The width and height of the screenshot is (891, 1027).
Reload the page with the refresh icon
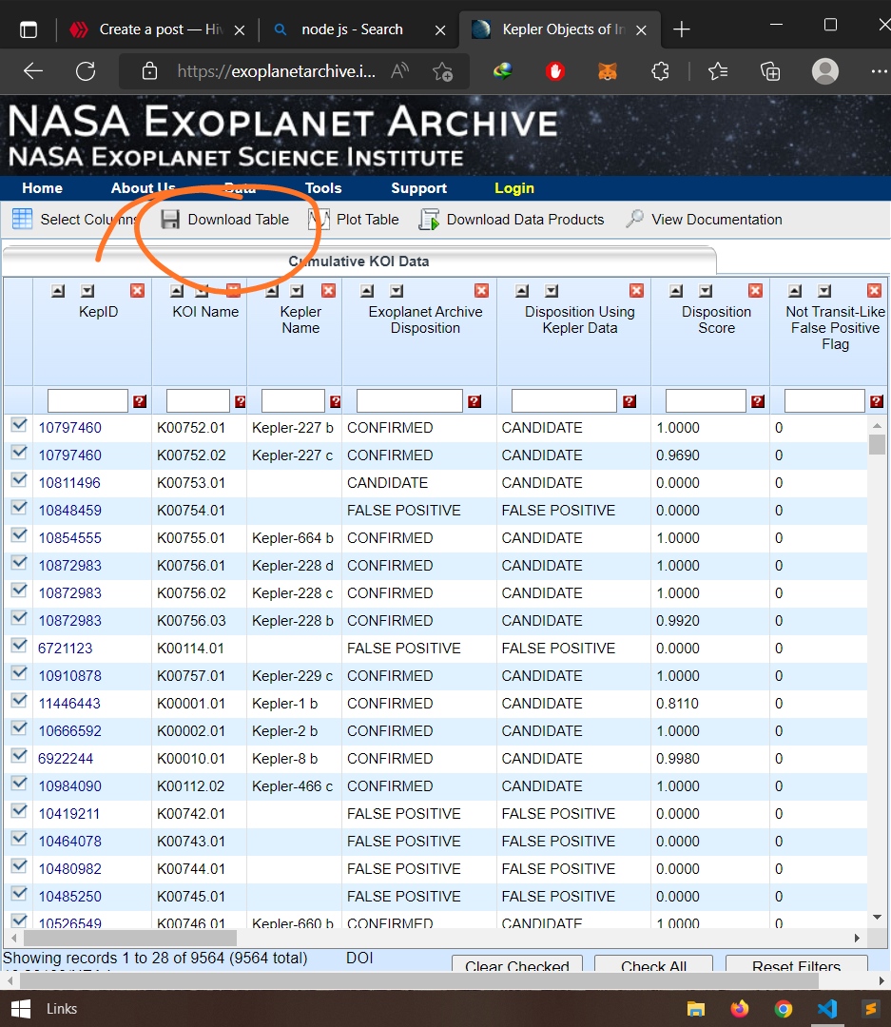coord(86,70)
